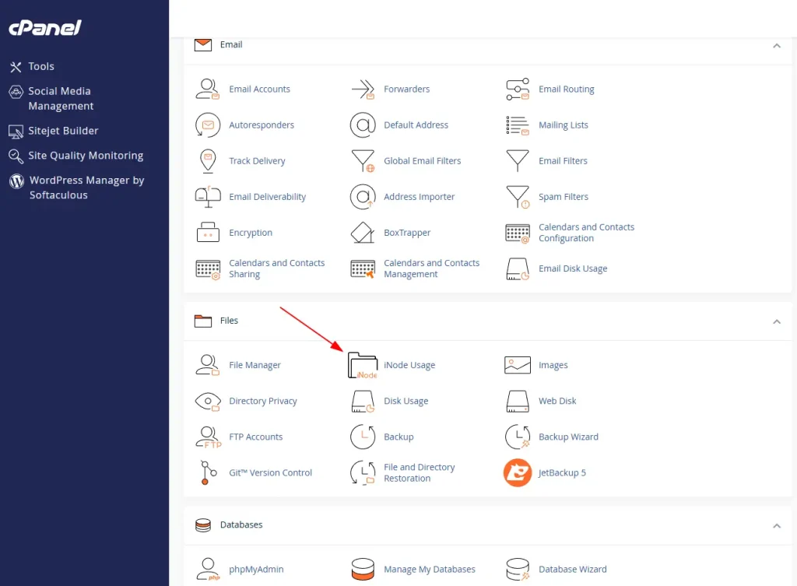Click the Manage My Databases icon
The image size is (797, 586).
(363, 569)
